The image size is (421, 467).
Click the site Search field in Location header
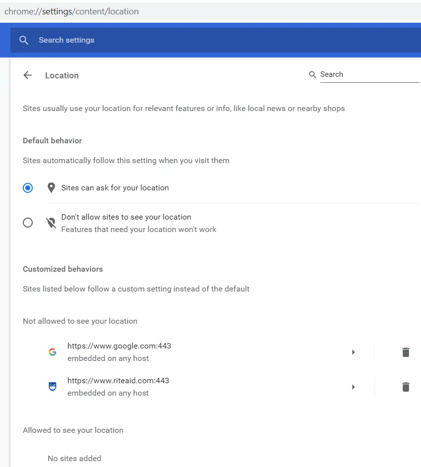point(369,74)
